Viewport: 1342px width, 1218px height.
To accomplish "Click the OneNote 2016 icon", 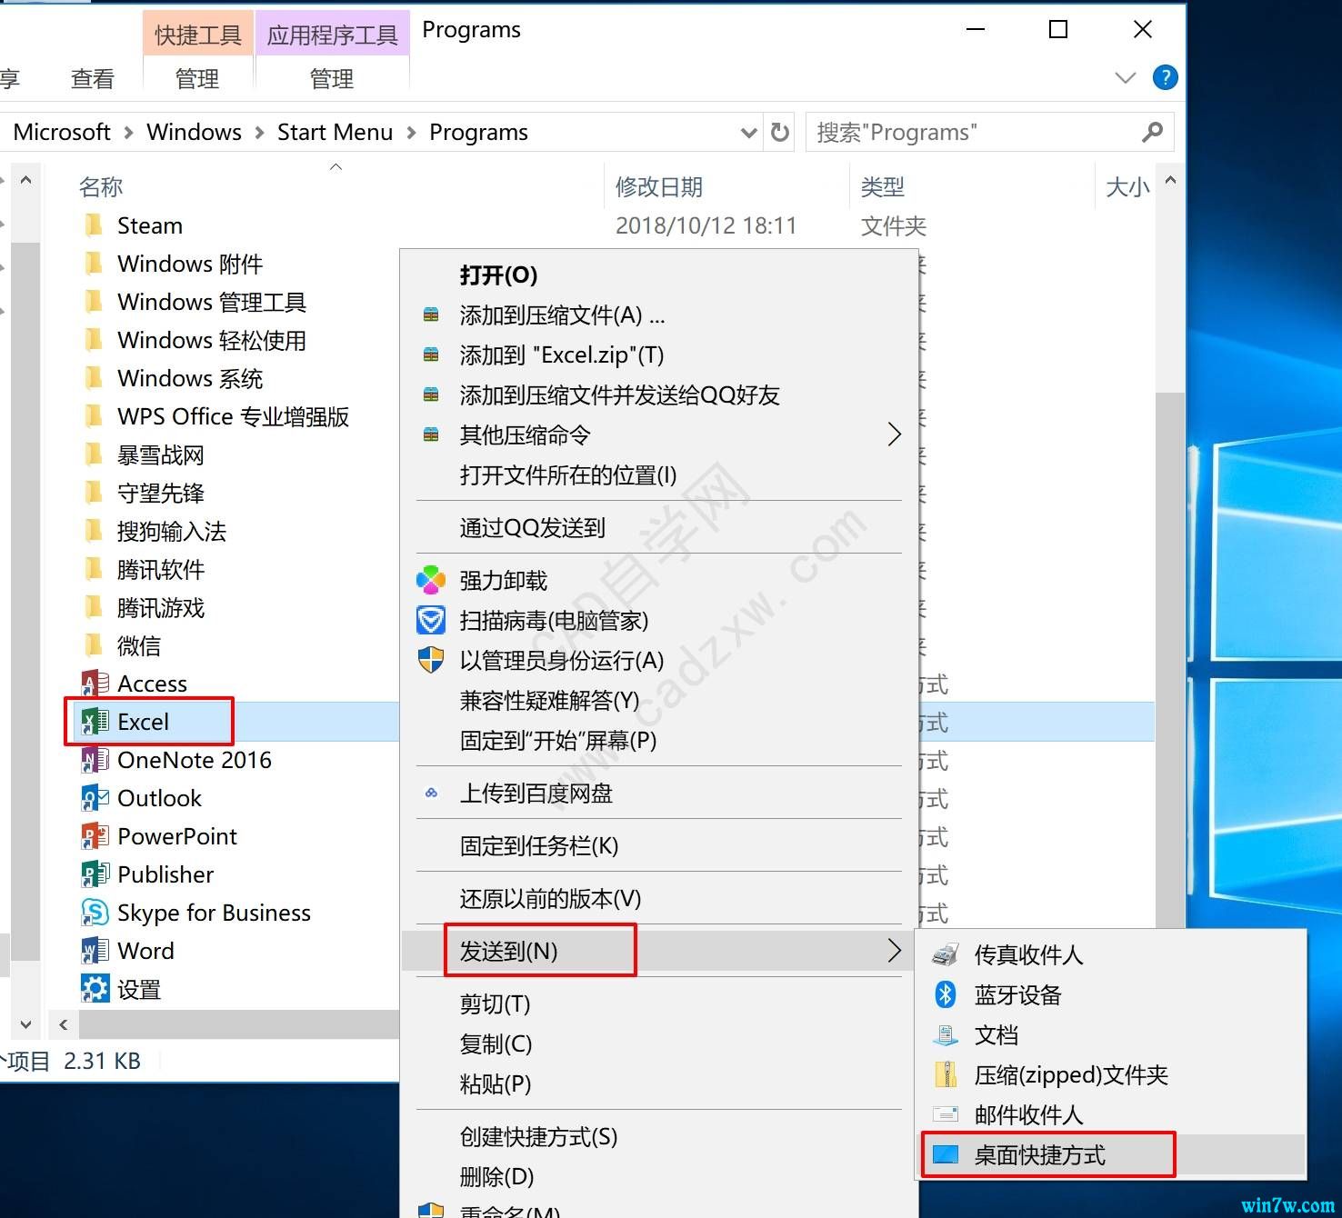I will tap(95, 760).
